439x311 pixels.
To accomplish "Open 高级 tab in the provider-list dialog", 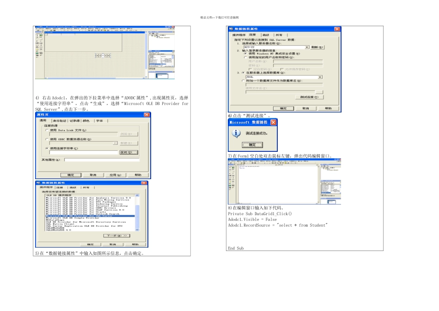I will (x=73, y=187).
